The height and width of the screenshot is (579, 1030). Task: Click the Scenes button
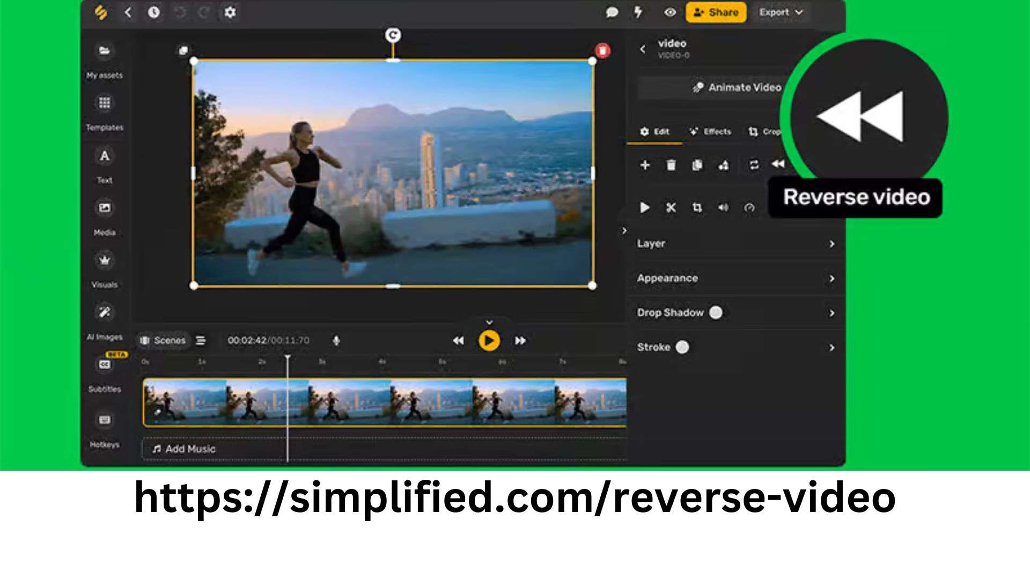(163, 340)
